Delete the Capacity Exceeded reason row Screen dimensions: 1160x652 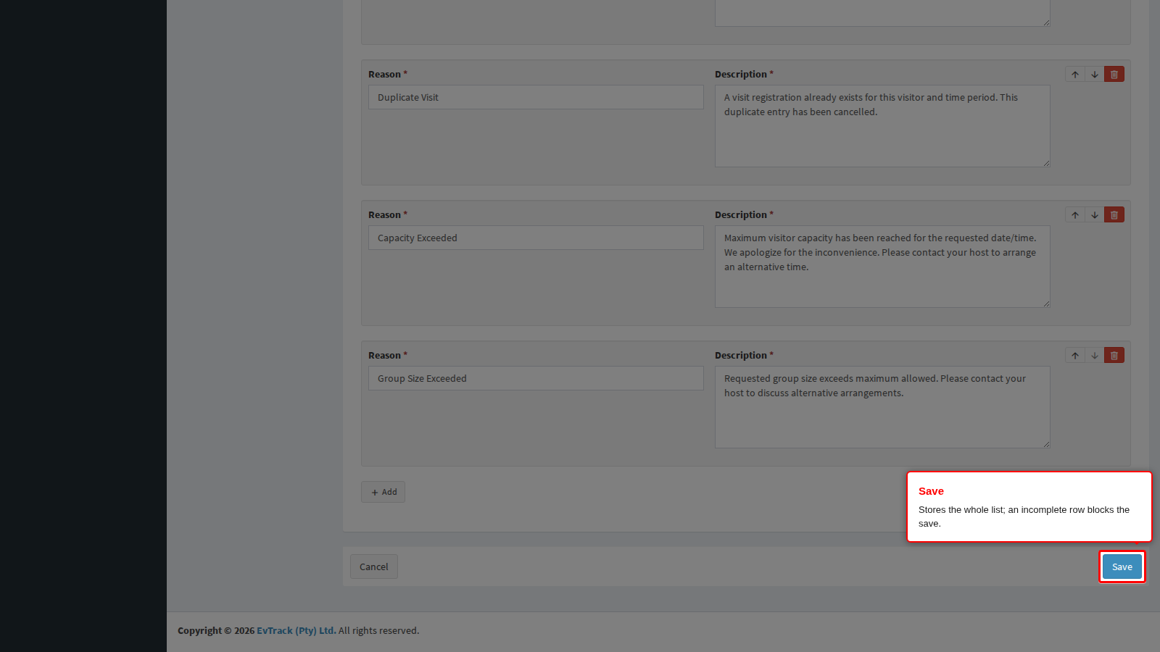1114,215
